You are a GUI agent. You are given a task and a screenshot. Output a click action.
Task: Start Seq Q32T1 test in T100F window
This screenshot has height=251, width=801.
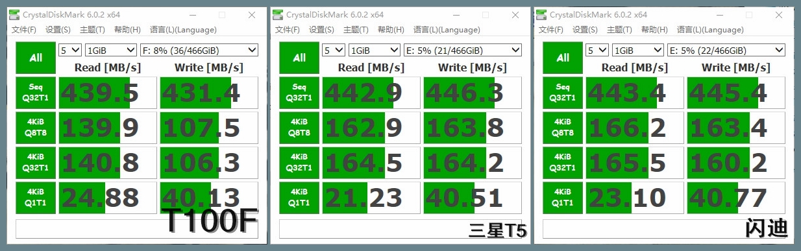[36, 93]
